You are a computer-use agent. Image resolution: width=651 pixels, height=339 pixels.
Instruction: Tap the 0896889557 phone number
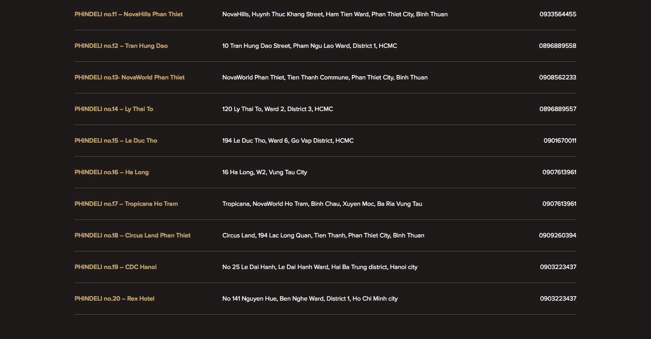[557, 109]
